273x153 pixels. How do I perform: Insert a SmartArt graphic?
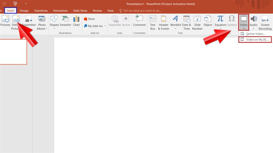click(65, 21)
